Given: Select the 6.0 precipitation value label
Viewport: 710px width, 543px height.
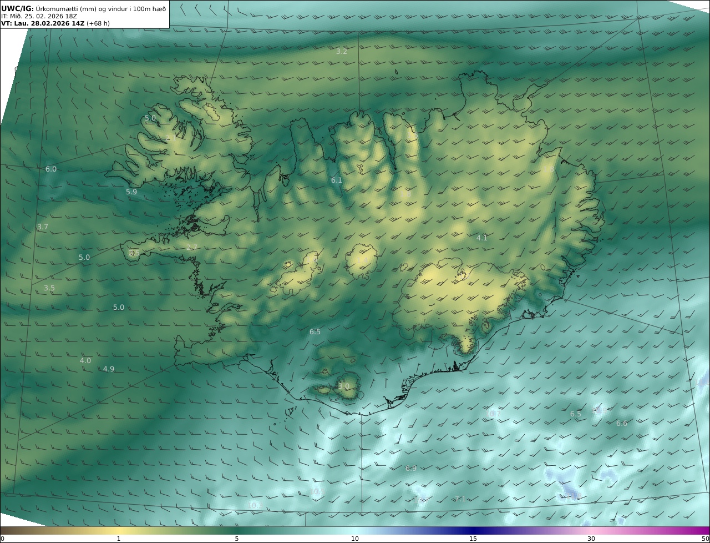Looking at the screenshot, I should [51, 169].
